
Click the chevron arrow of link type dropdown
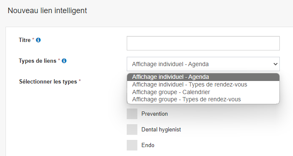tap(275, 64)
